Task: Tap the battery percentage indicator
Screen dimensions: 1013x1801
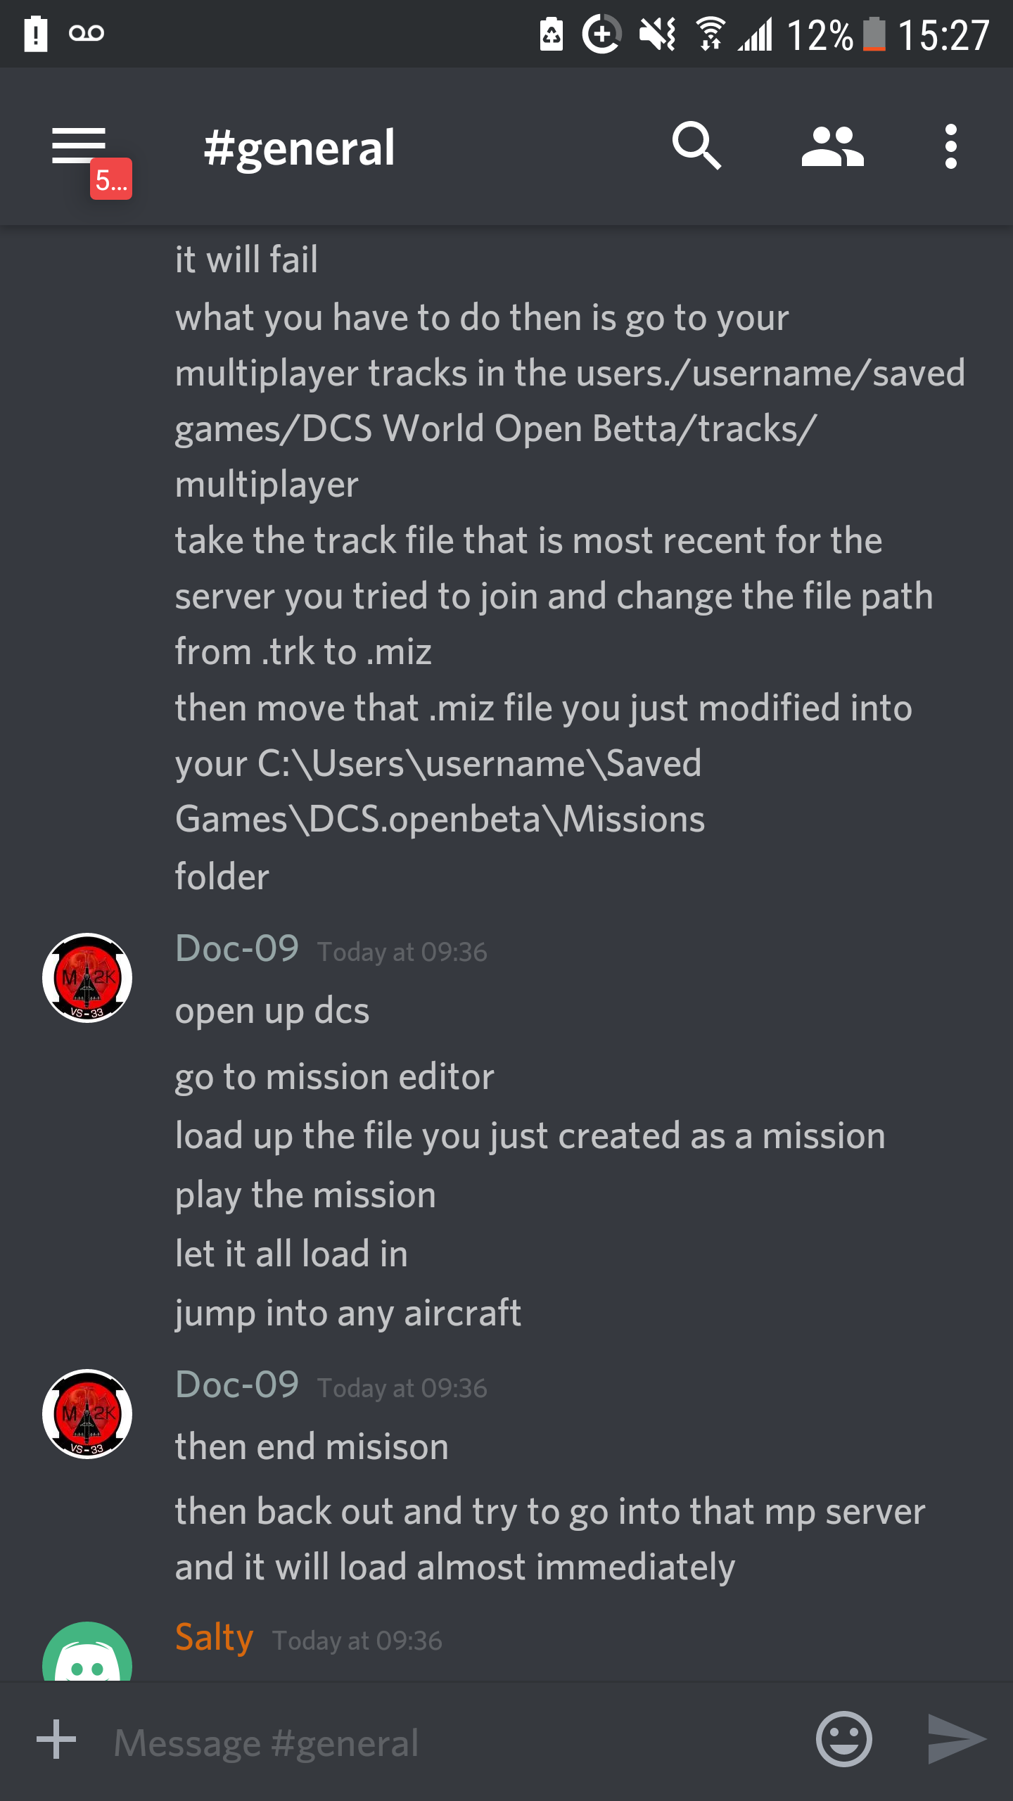Action: click(x=820, y=34)
